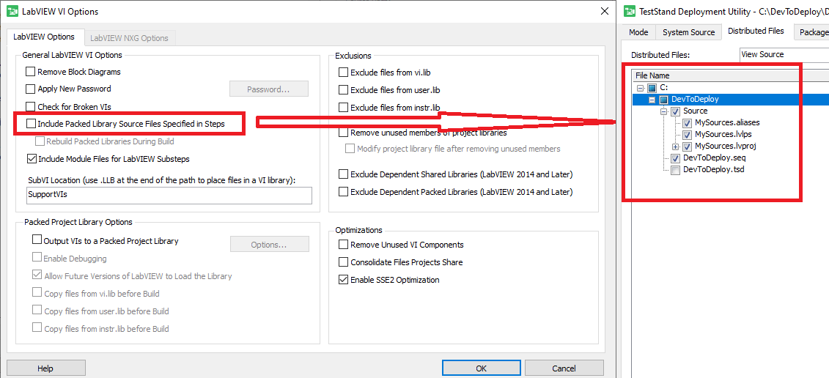Click the TestStand Deployment Utility window icon
Image resolution: width=829 pixels, height=378 pixels.
coord(630,11)
